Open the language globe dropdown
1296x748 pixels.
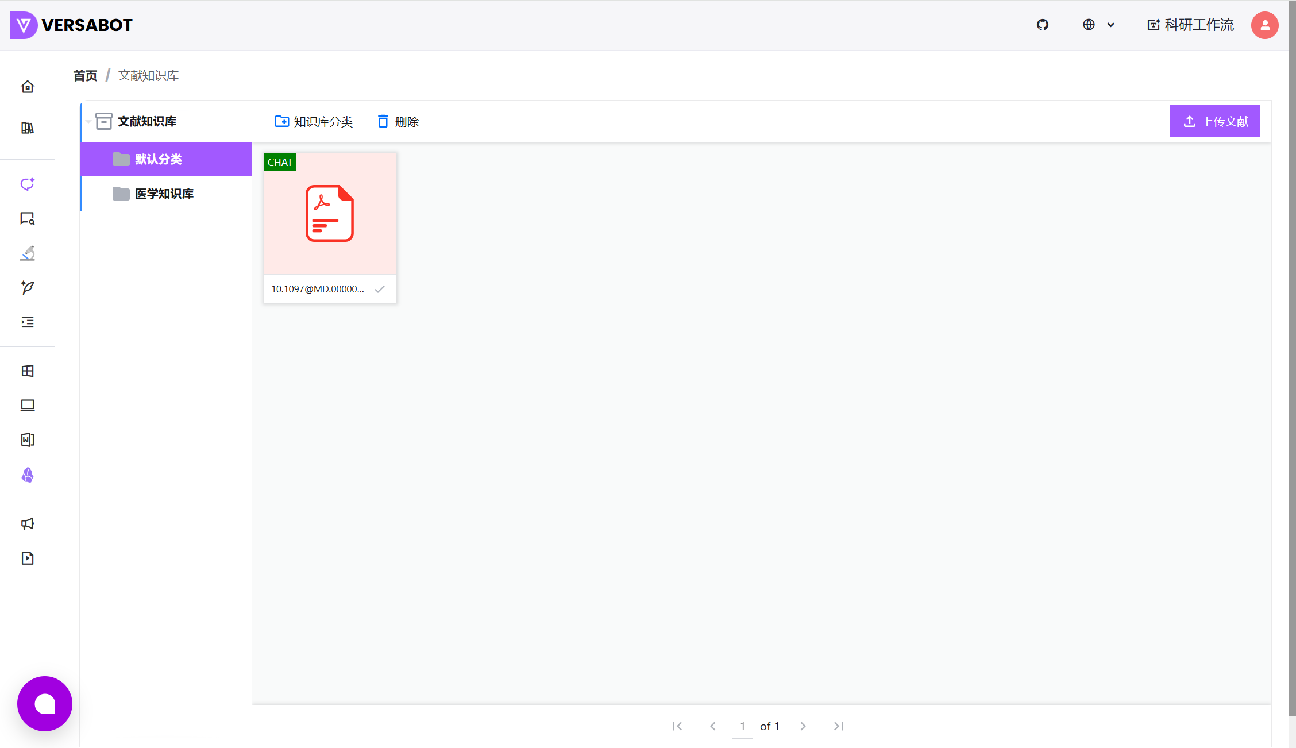[x=1098, y=25]
